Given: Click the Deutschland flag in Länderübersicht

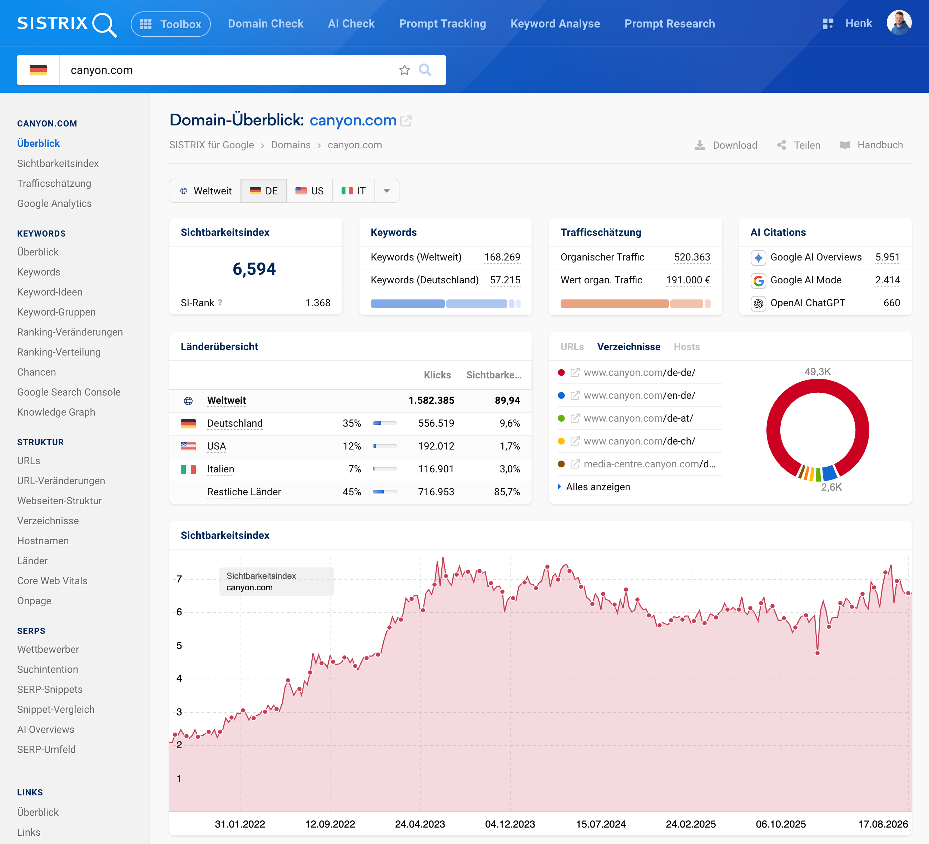Looking at the screenshot, I should pos(188,423).
